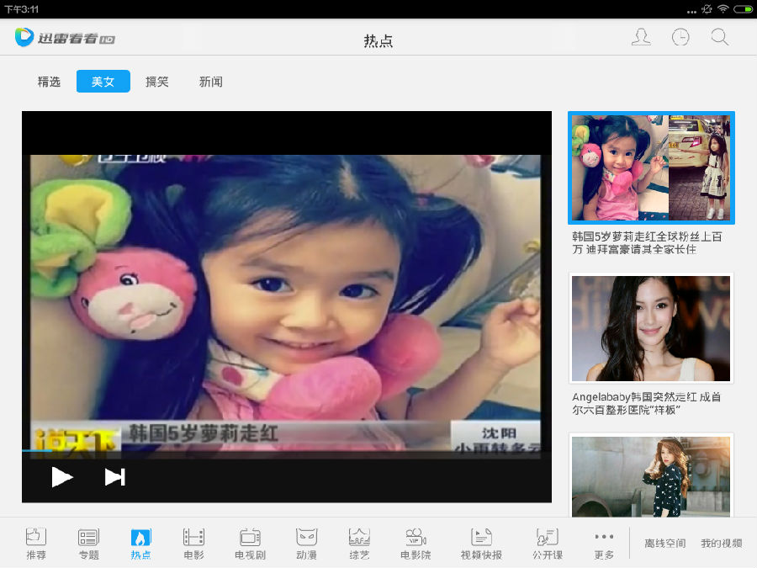Open 推荐 recommendations in bottom bar
This screenshot has height=568, width=757.
[36, 543]
